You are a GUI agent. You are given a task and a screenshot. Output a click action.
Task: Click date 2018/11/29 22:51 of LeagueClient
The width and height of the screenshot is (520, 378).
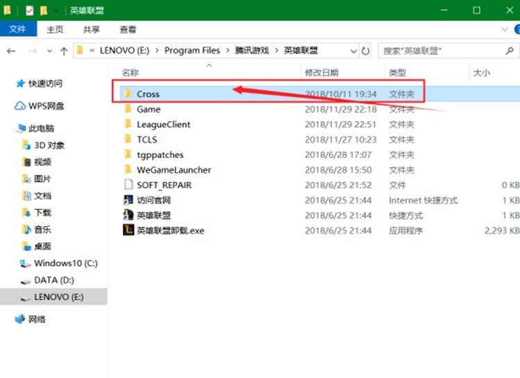(x=340, y=124)
